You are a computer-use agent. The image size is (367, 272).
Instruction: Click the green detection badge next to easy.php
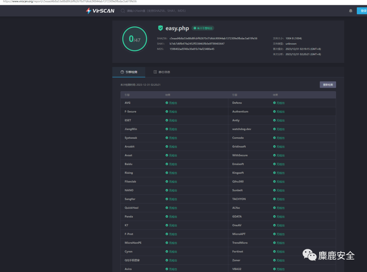[x=203, y=28]
